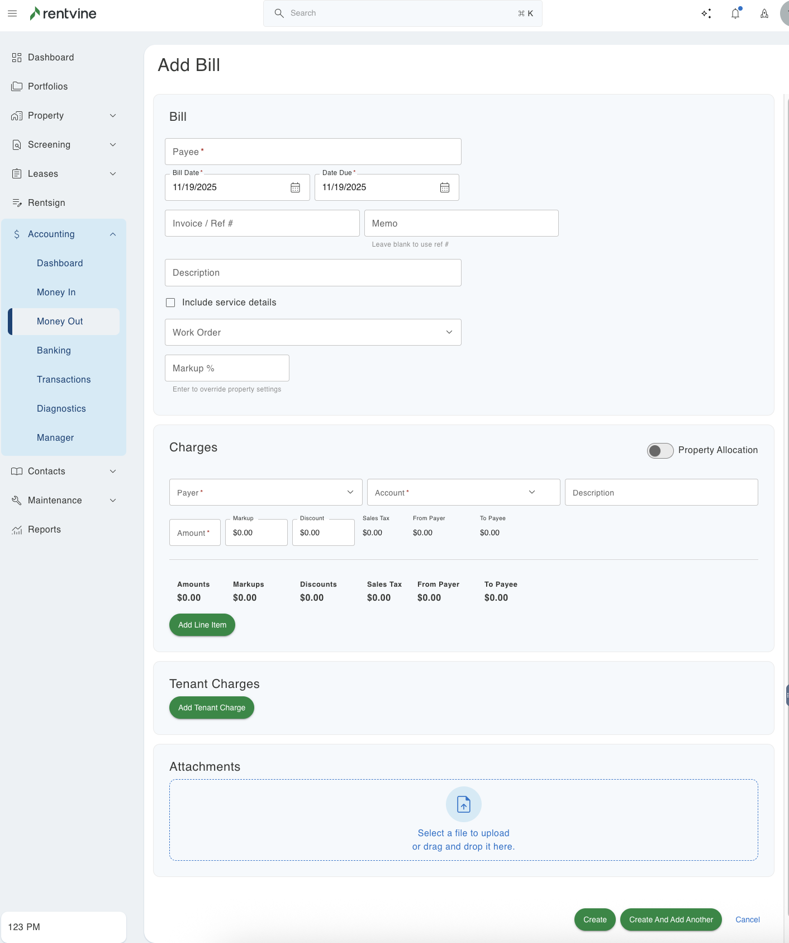Check the Include service details box
Viewport: 789px width, 943px height.
pyautogui.click(x=170, y=303)
